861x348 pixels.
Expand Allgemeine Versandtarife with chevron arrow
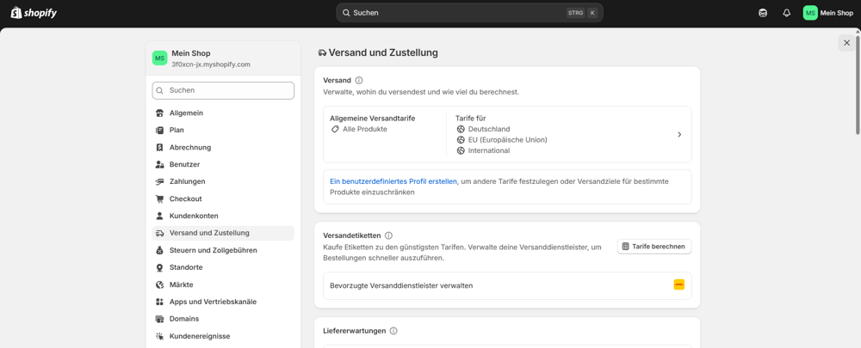pos(678,135)
